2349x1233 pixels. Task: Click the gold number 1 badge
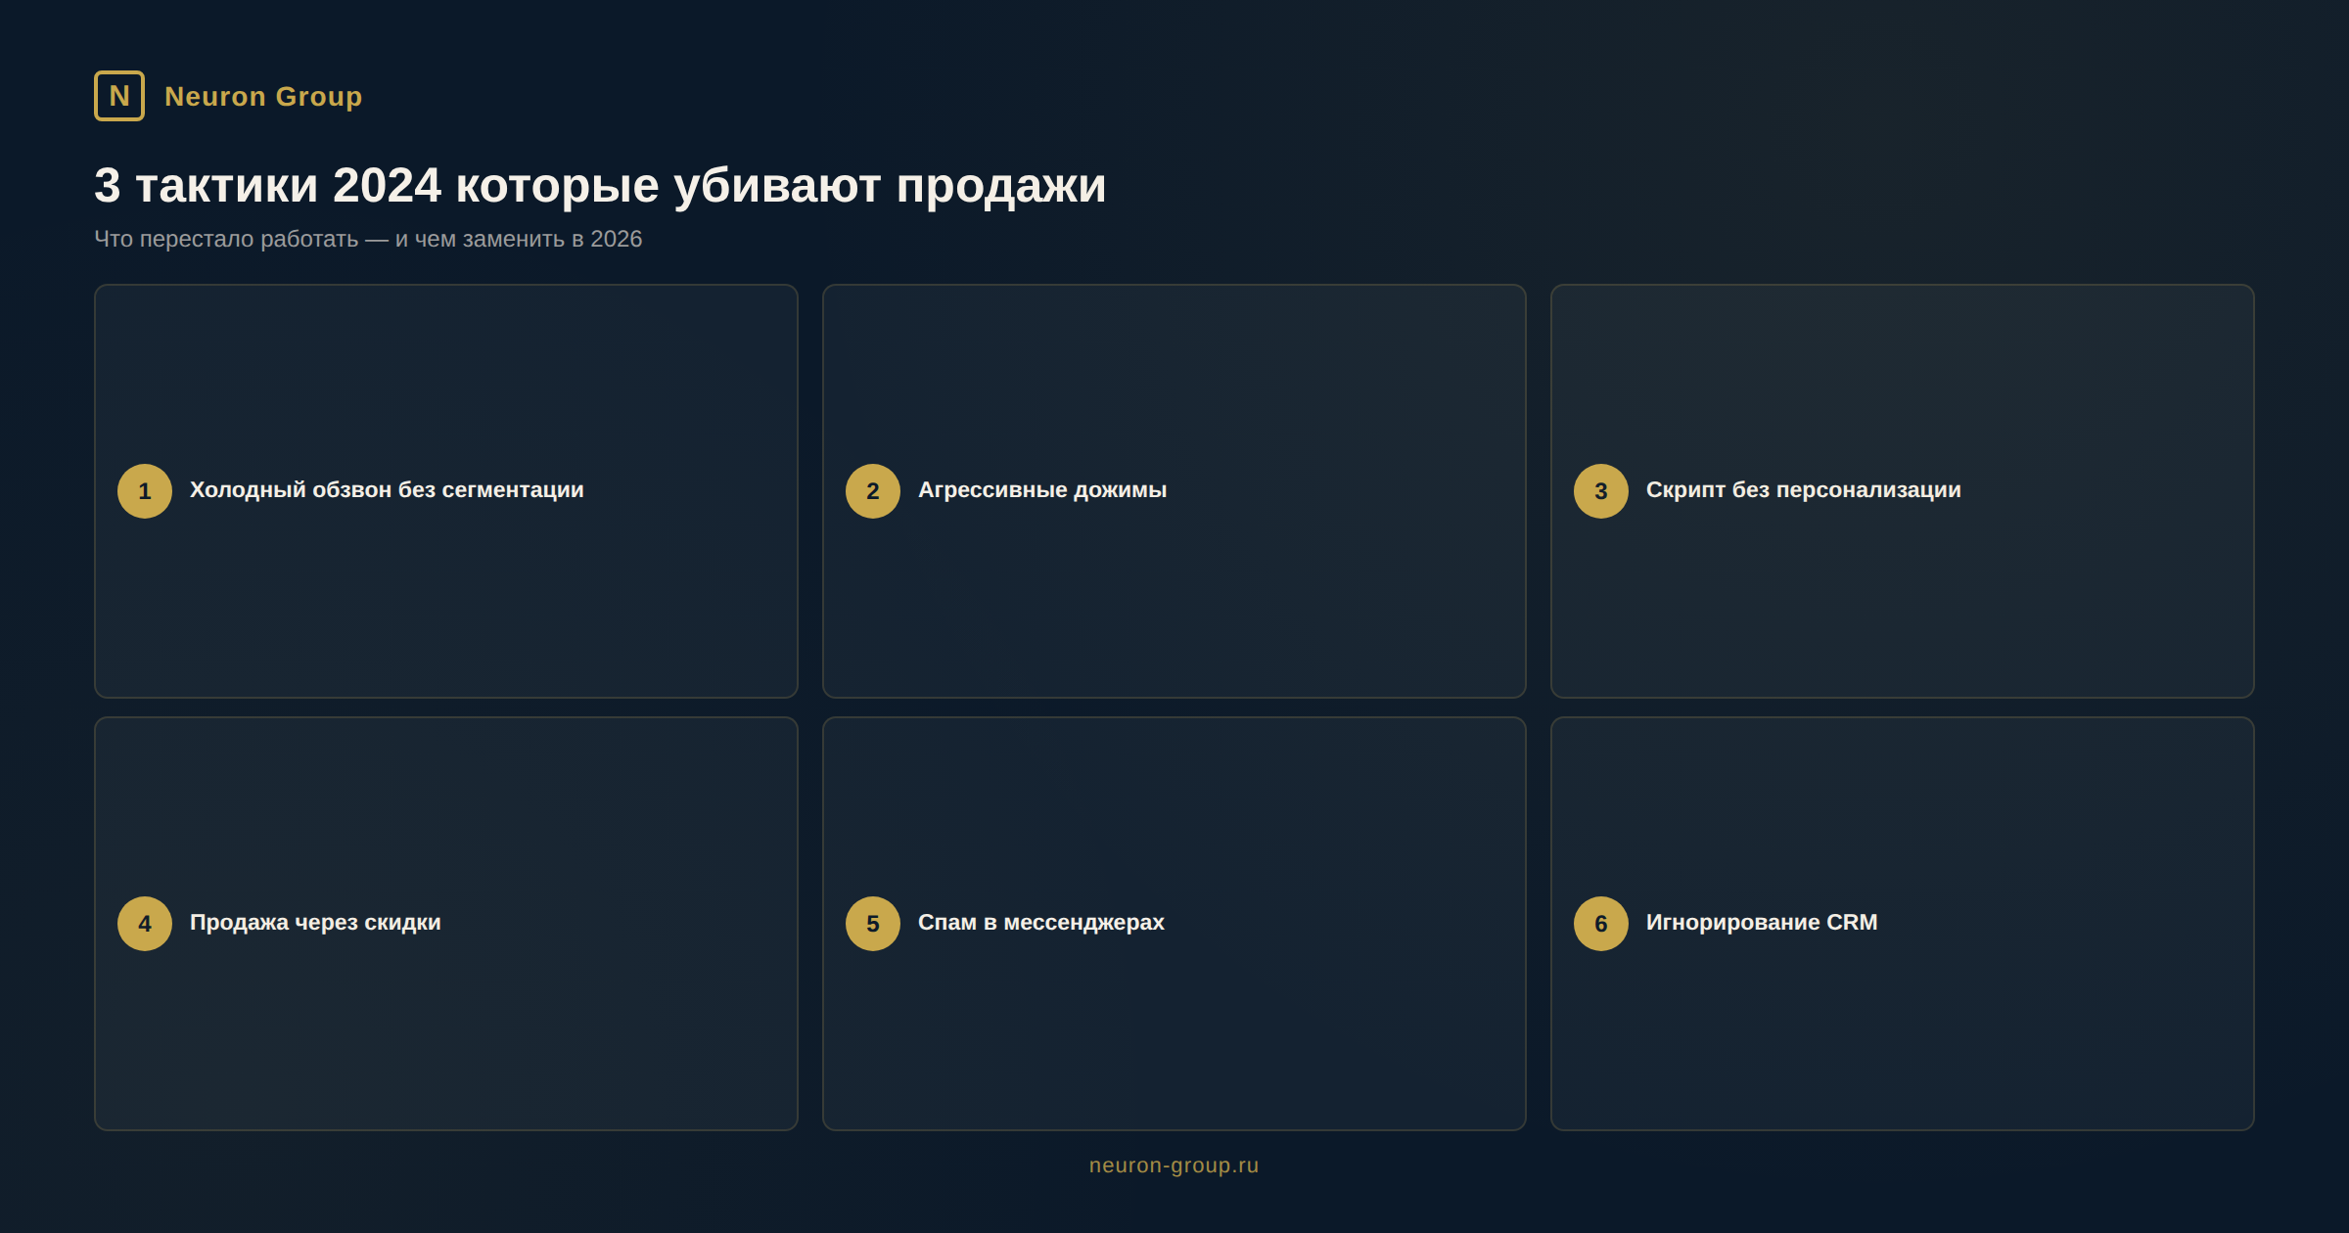(145, 491)
